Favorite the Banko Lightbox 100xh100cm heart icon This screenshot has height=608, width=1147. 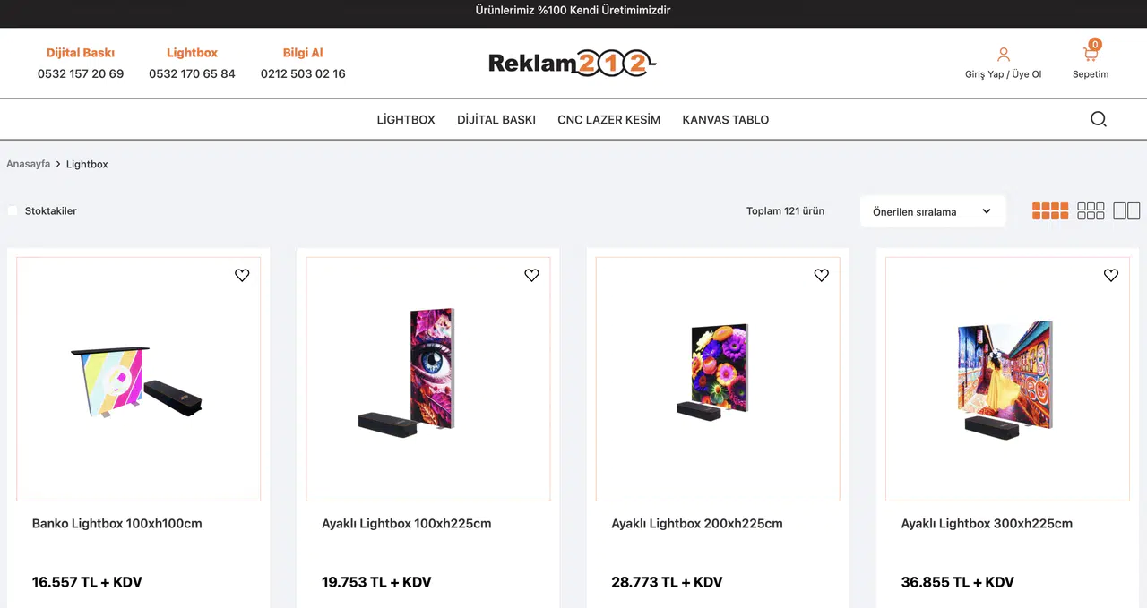tap(242, 275)
